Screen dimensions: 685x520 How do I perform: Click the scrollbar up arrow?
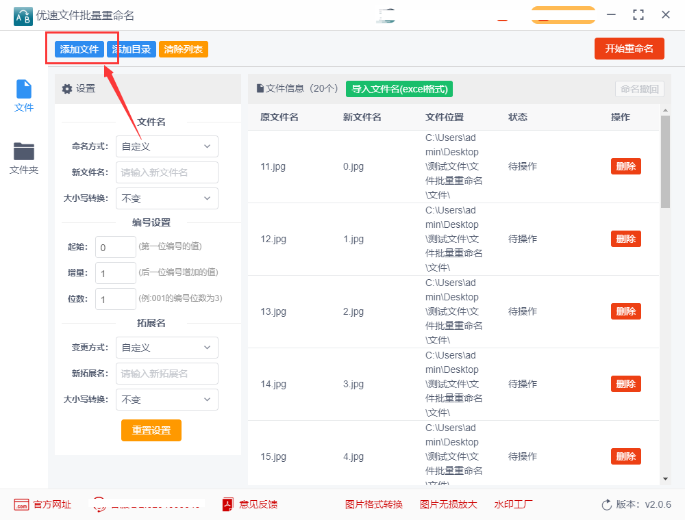[x=665, y=110]
